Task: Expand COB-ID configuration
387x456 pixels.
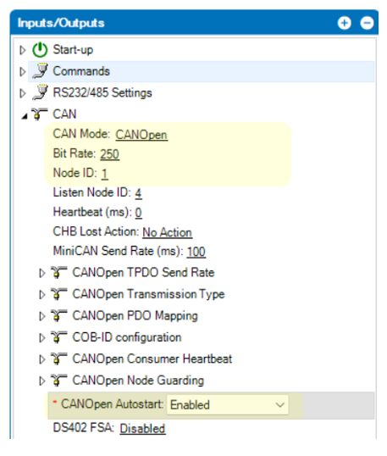Action: pyautogui.click(x=42, y=338)
